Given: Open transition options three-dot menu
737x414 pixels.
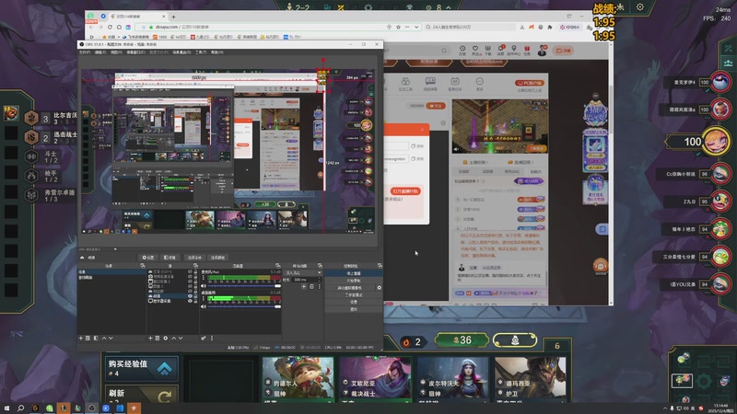Looking at the screenshot, I should (x=320, y=287).
